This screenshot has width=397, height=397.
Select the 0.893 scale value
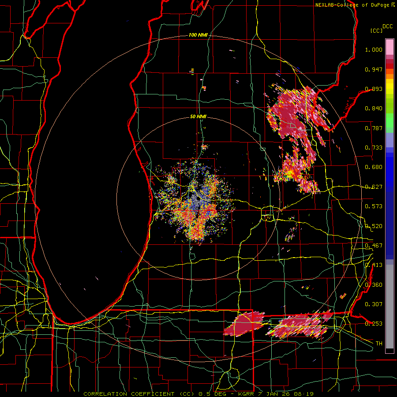click(374, 89)
